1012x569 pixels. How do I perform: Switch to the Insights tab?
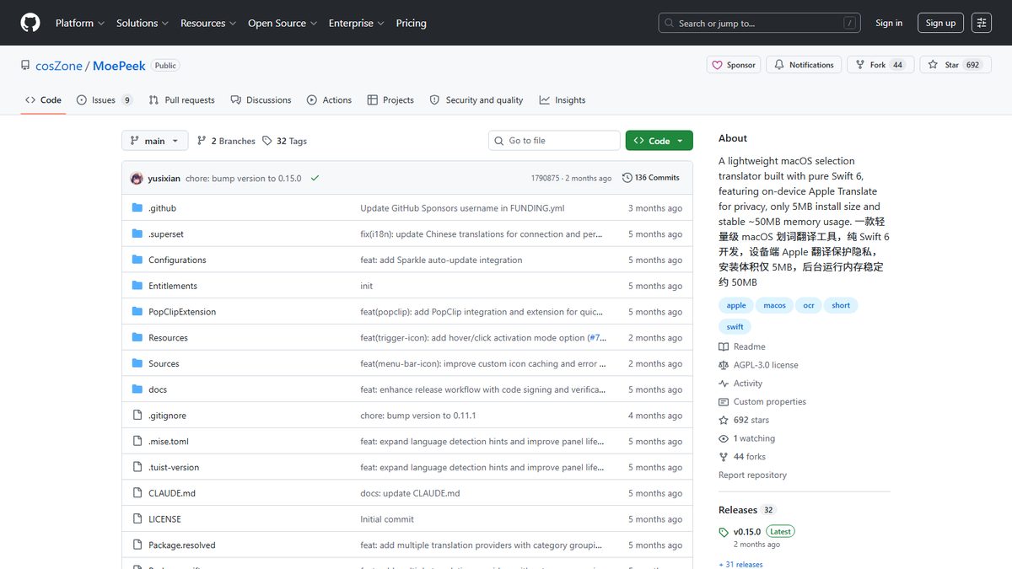click(x=563, y=99)
